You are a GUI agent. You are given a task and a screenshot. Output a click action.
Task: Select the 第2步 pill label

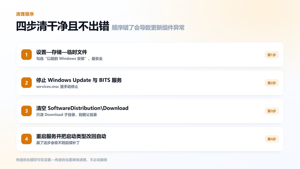(272, 83)
